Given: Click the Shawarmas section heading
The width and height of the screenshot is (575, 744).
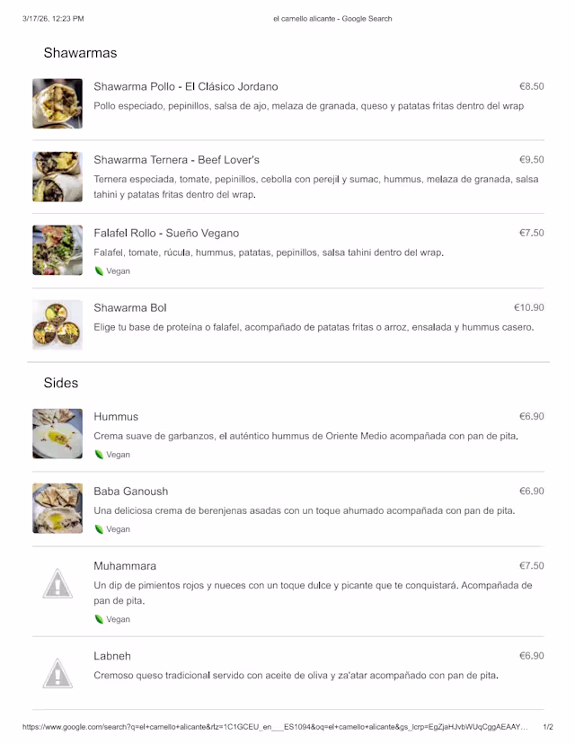Looking at the screenshot, I should [80, 53].
